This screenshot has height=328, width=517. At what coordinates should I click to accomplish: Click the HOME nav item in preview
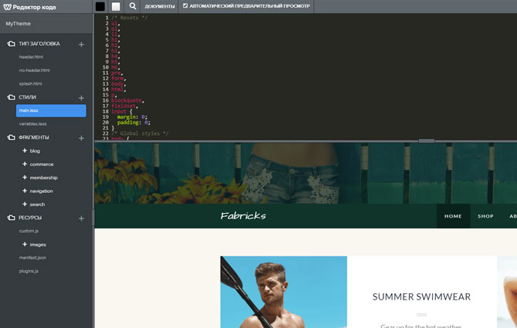(x=453, y=216)
